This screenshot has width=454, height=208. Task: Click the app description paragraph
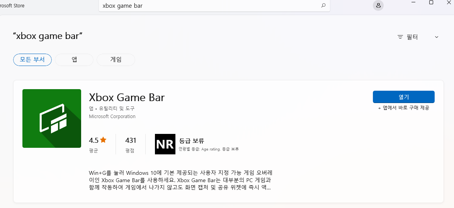(x=180, y=180)
